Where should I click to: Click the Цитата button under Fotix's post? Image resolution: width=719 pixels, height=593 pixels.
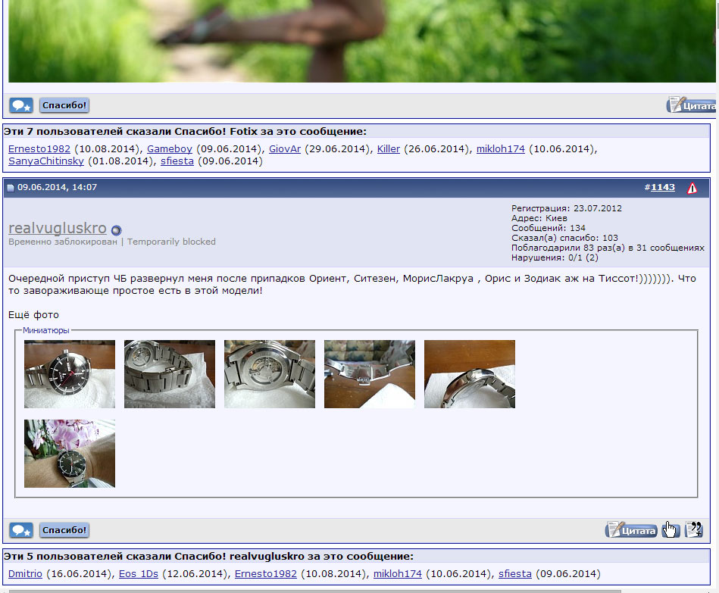pyautogui.click(x=692, y=105)
